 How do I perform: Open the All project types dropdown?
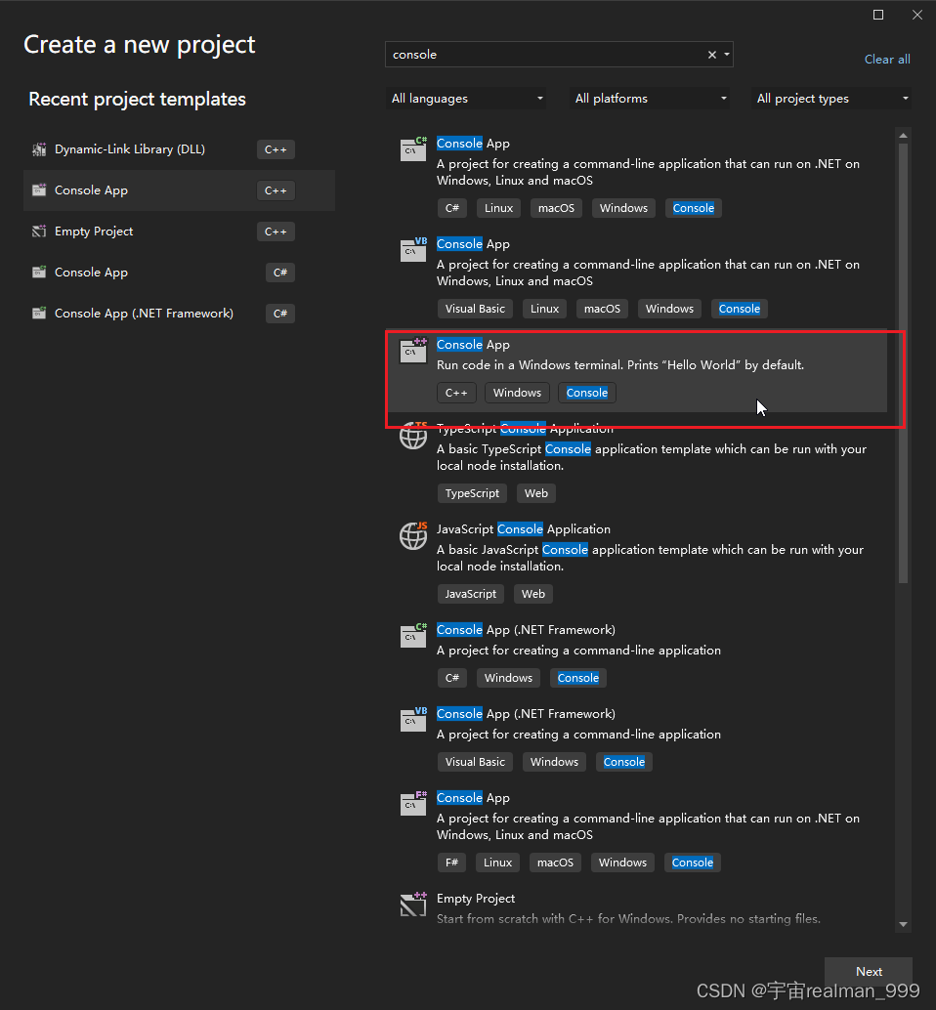[831, 99]
